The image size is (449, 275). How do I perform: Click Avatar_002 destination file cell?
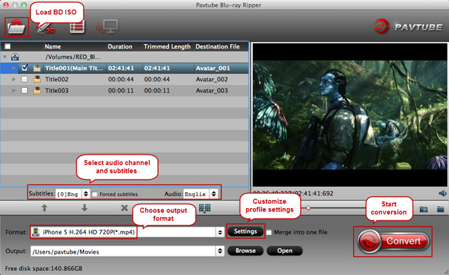[x=212, y=79]
